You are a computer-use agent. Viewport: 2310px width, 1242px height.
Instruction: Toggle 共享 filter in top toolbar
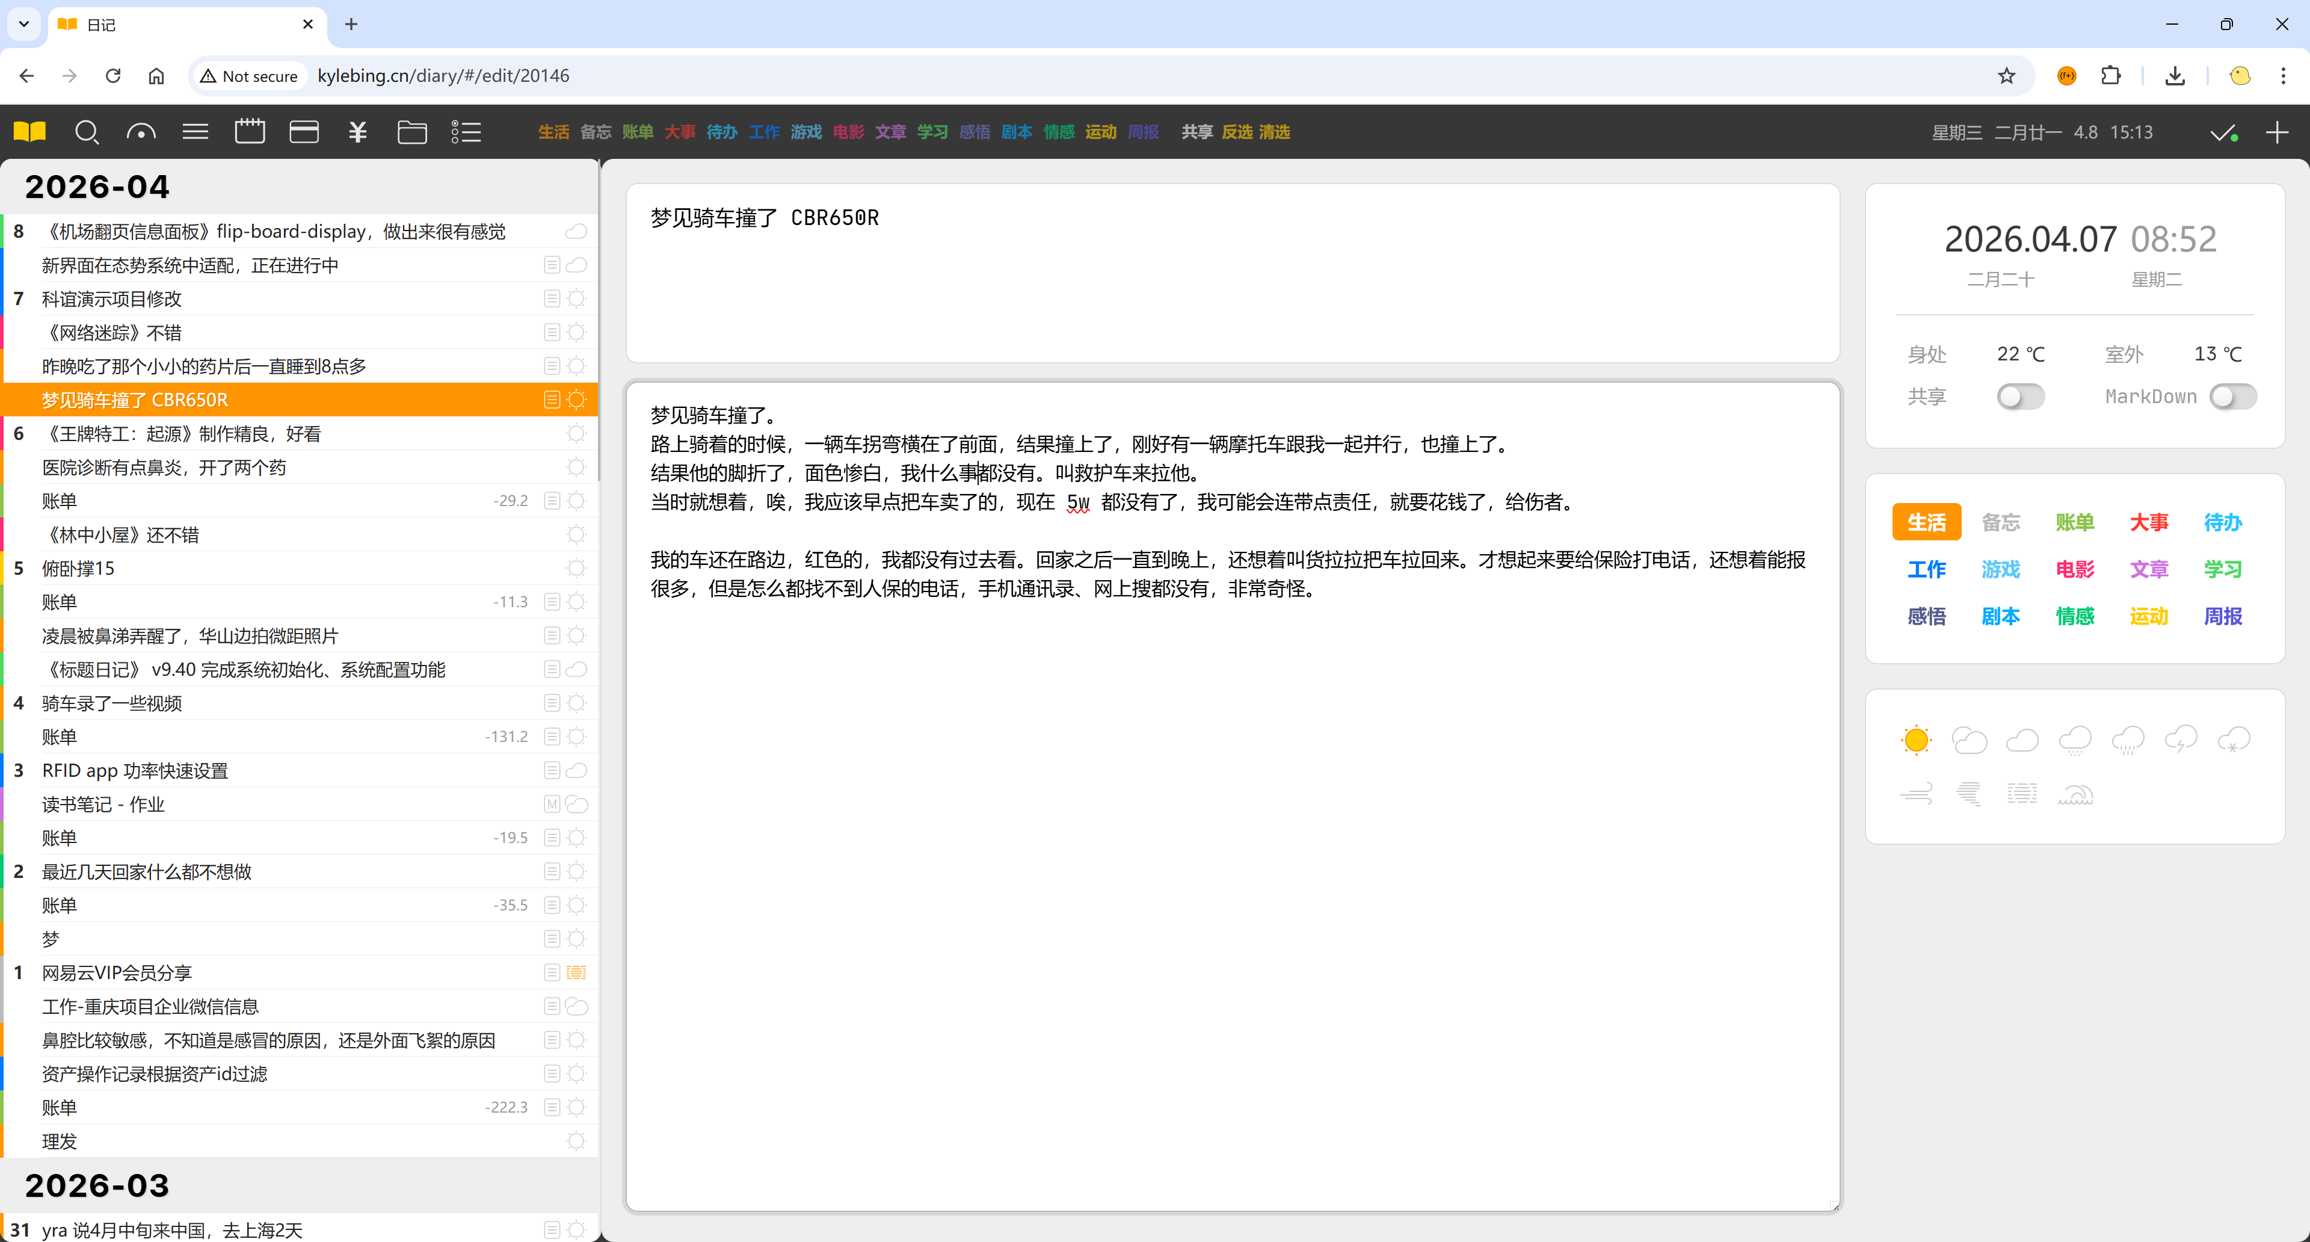click(1197, 132)
